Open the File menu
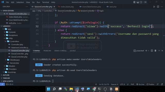This screenshot has width=165, height=92. click(7, 2)
